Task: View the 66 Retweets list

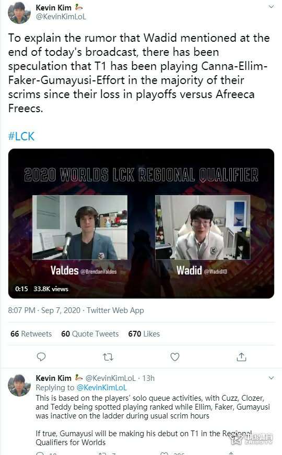Action: [x=31, y=334]
